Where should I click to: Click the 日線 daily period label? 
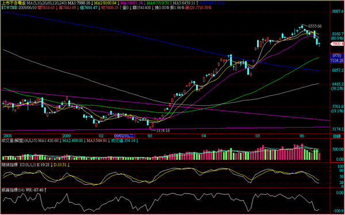pos(336,136)
